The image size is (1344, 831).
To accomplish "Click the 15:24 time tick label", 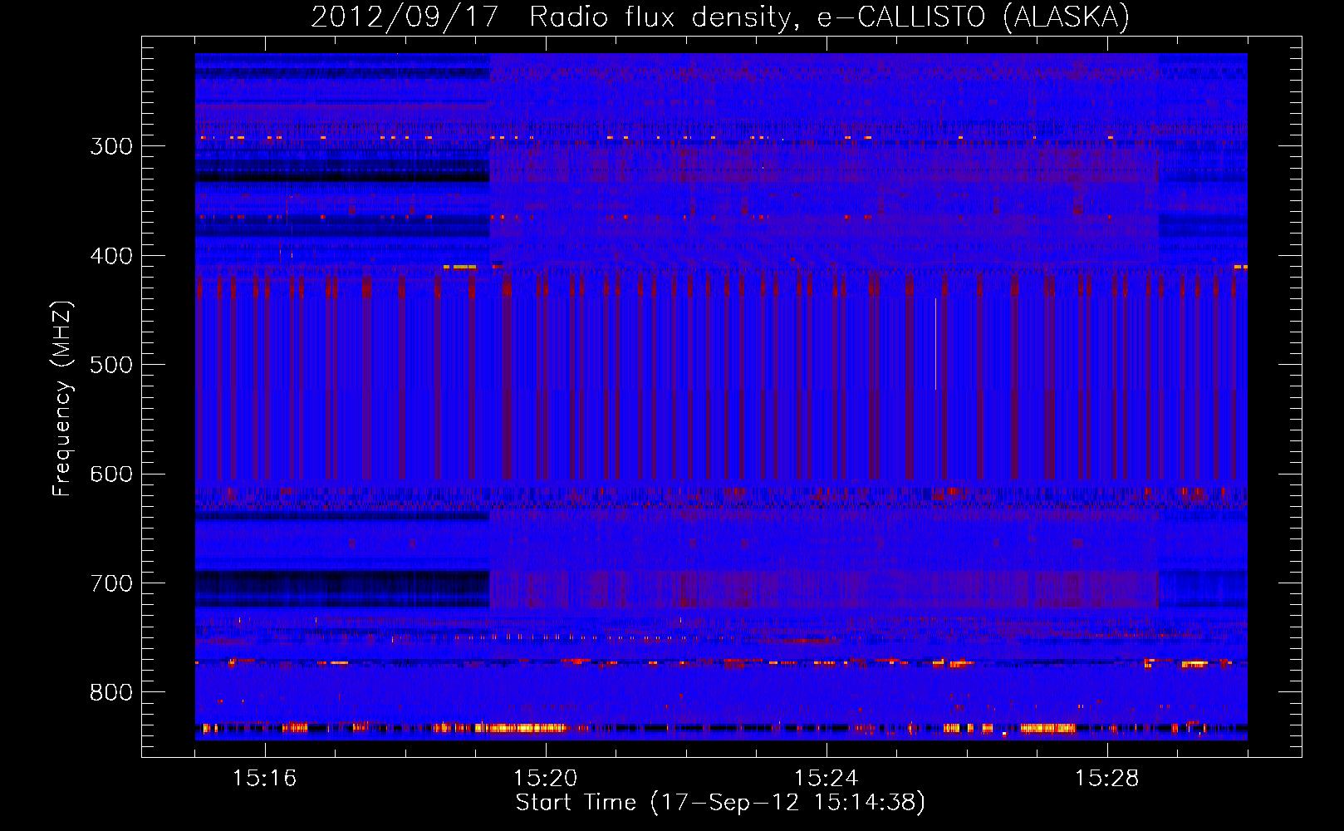I will 827,779.
